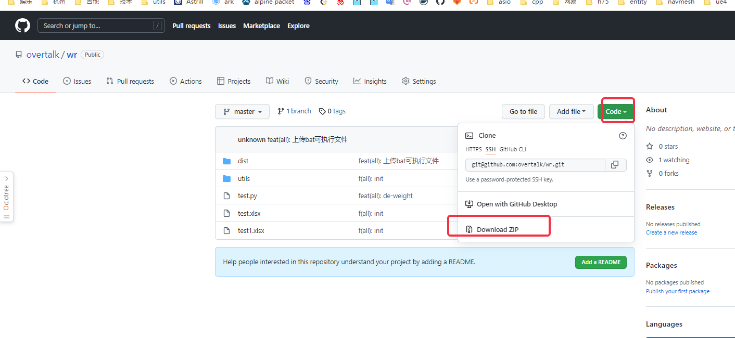Image resolution: width=735 pixels, height=338 pixels.
Task: Toggle the green Code dropdown button
Action: [x=616, y=111]
